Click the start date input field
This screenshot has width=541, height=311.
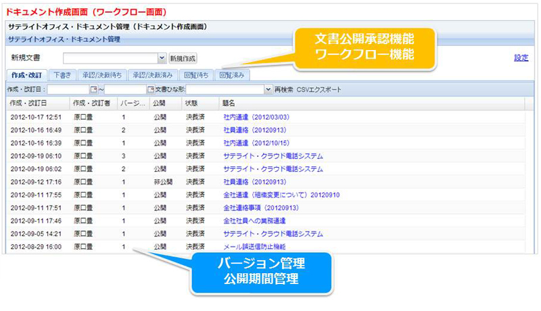click(69, 89)
